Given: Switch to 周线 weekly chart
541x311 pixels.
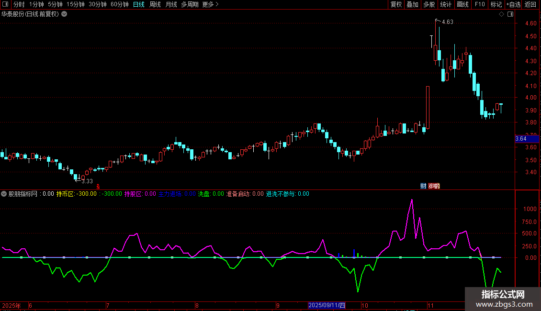Looking at the screenshot, I should pos(155,4).
